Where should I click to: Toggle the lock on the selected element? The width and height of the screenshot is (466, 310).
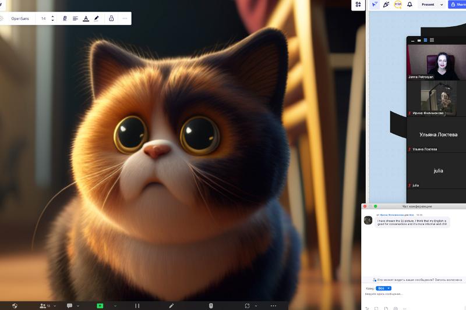point(111,19)
